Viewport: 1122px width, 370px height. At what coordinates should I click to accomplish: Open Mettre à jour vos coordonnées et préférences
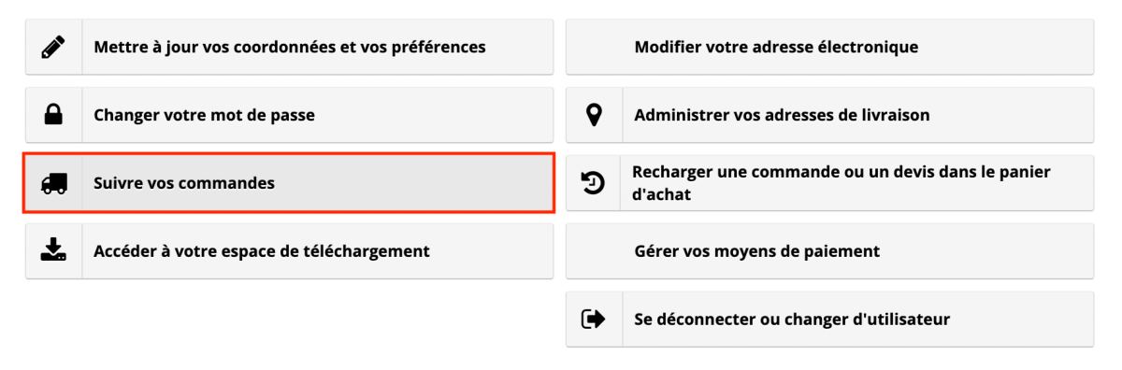[290, 47]
